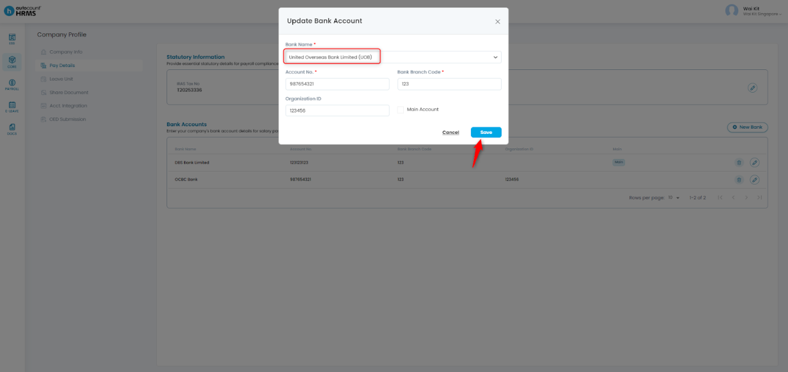This screenshot has height=372, width=788.
Task: Click the Account No. input field
Action: point(337,84)
